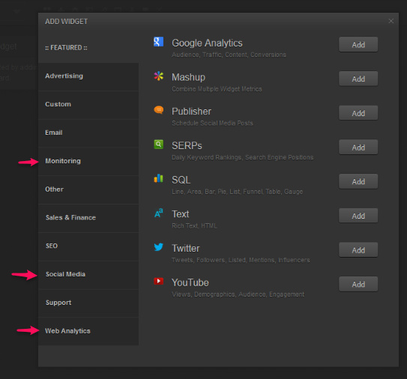Click the SERPs widget title
407x379 pixels.
(x=187, y=146)
